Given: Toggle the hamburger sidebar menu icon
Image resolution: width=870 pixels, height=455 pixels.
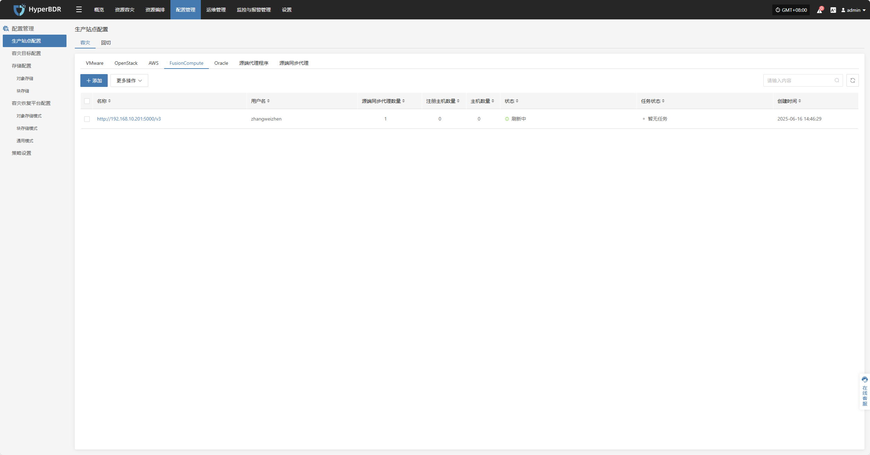Looking at the screenshot, I should click(x=79, y=10).
